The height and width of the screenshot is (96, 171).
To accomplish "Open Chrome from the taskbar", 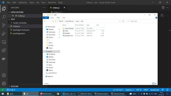I will 58,94.
